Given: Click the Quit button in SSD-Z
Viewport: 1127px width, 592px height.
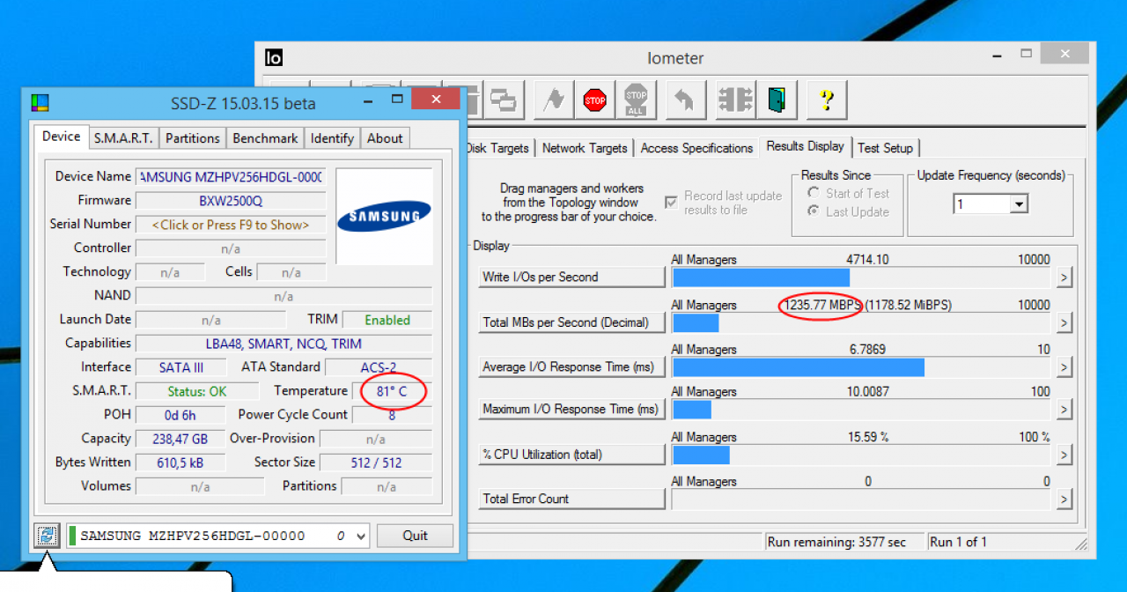Looking at the screenshot, I should pos(416,536).
